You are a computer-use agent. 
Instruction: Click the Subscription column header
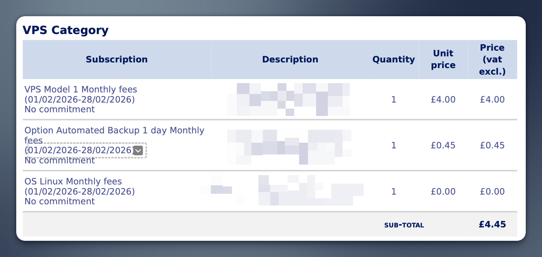click(x=117, y=60)
